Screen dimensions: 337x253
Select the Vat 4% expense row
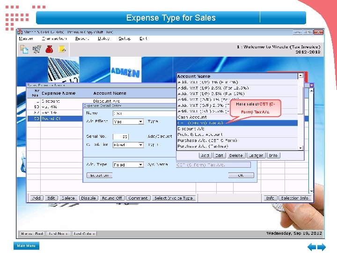coord(55,107)
